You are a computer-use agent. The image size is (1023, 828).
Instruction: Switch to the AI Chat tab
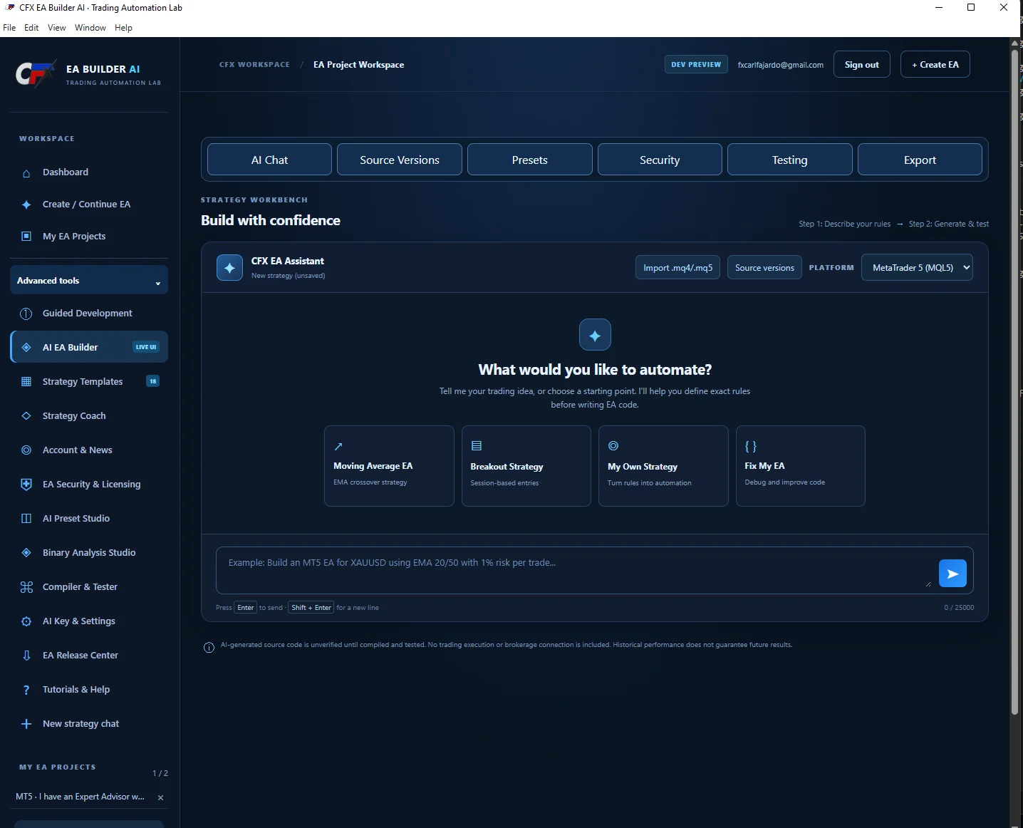269,160
